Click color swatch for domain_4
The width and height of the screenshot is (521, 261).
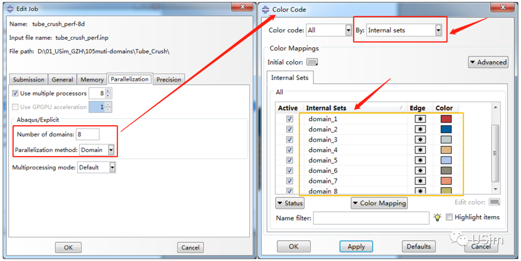coord(446,150)
